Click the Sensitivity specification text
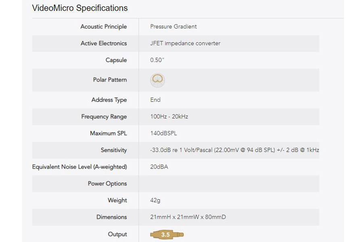The height and width of the screenshot is (242, 363). (x=234, y=150)
